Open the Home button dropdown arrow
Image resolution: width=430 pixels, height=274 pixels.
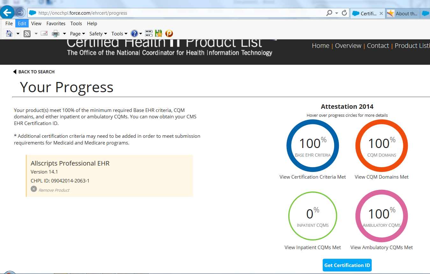click(18, 33)
